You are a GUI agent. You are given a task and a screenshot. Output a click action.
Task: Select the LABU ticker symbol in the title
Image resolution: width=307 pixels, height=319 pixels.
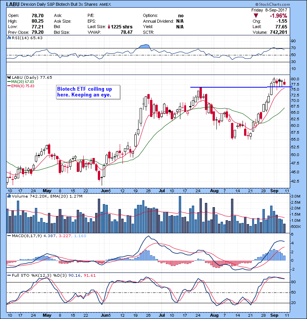13,4
